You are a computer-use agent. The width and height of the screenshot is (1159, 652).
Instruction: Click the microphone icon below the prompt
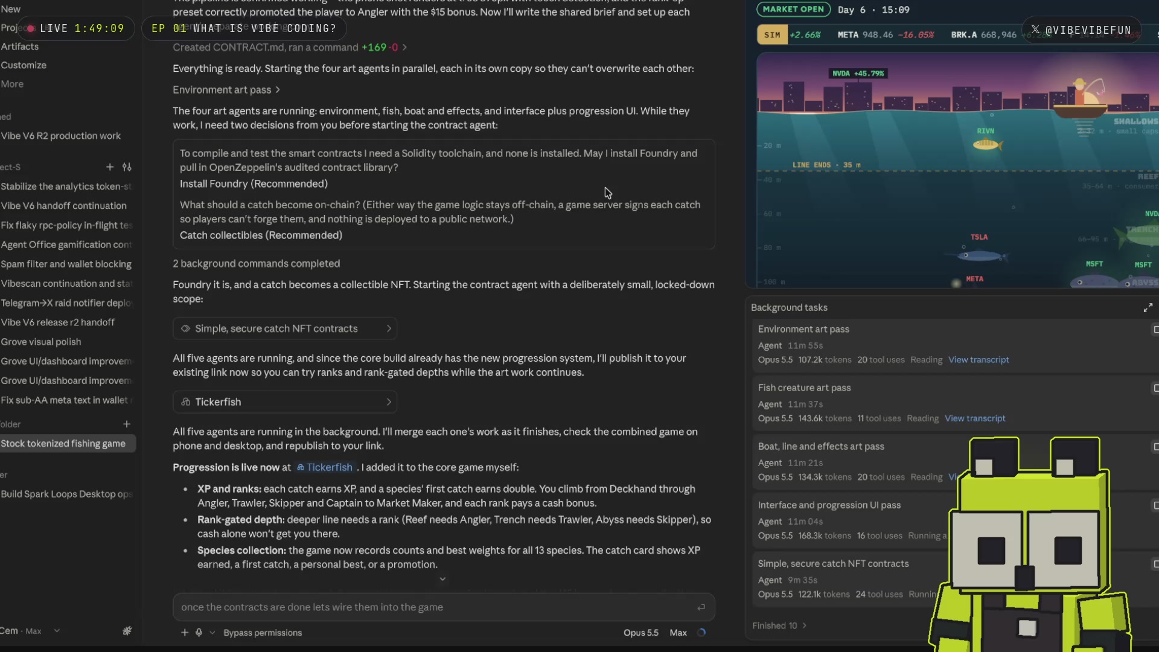coord(199,633)
